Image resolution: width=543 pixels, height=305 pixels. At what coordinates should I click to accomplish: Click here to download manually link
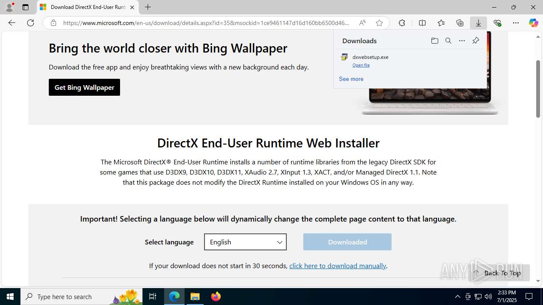[338, 266]
